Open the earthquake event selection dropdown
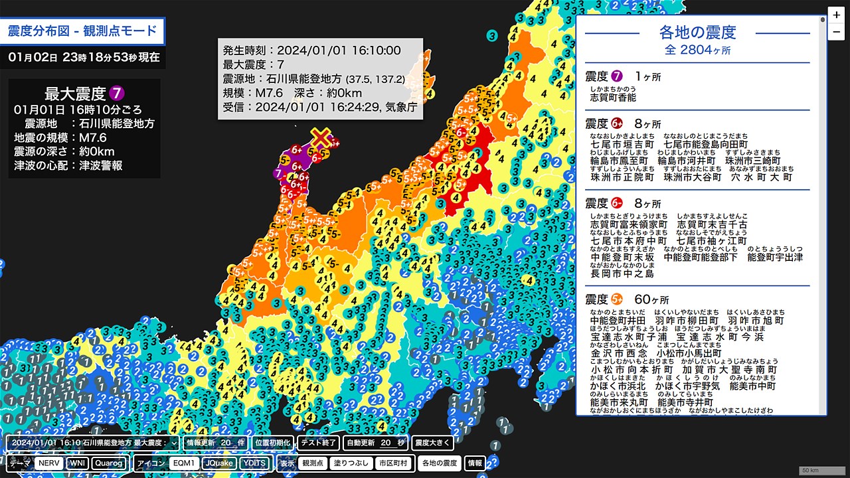Image resolution: width=850 pixels, height=478 pixels. point(93,443)
